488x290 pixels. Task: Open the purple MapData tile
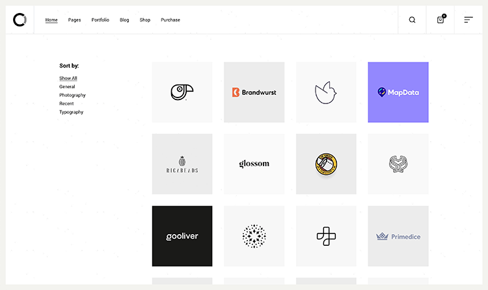click(398, 92)
